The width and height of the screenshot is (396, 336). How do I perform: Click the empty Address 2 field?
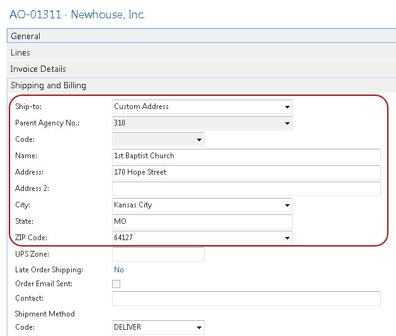click(x=246, y=189)
